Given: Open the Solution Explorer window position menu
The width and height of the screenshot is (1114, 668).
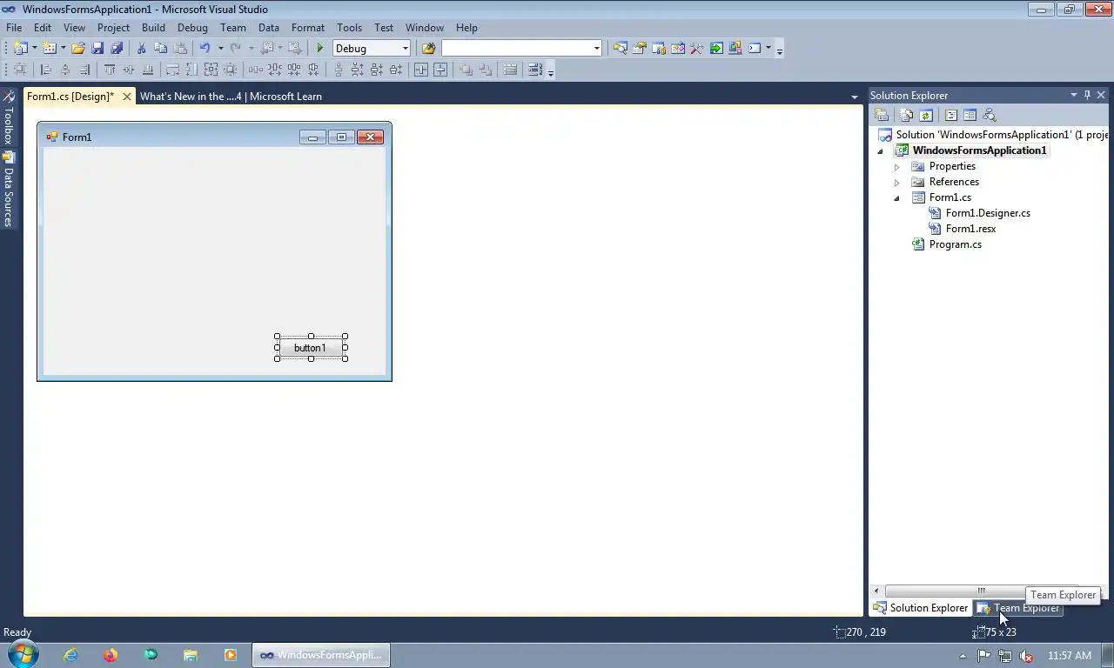Looking at the screenshot, I should (x=1073, y=95).
